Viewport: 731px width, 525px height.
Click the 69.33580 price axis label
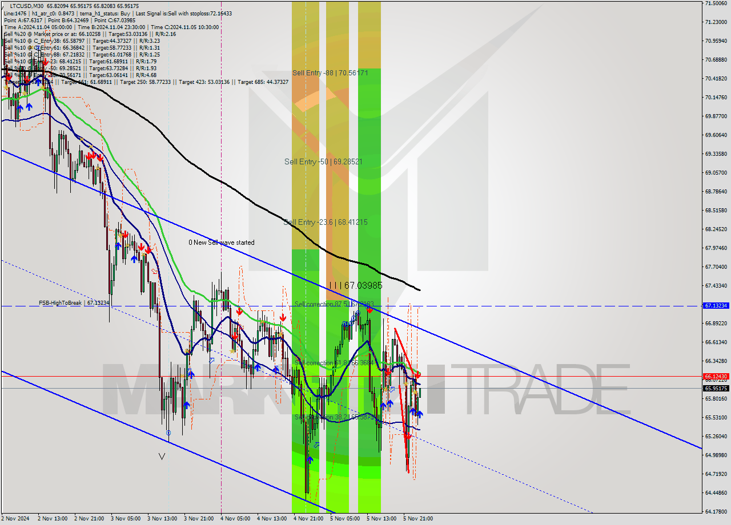716,154
